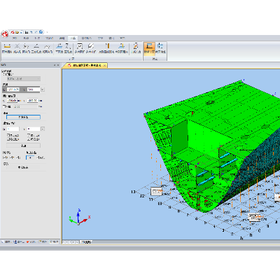Viewport: 280px width, 280px height.
Task: Select the crossed-lines X tool in ribbon
Action: (17, 48)
